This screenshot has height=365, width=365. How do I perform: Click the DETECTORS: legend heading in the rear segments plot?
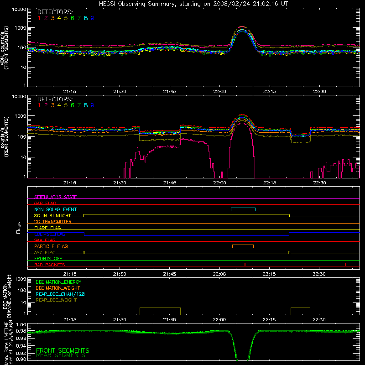pyautogui.click(x=55, y=99)
